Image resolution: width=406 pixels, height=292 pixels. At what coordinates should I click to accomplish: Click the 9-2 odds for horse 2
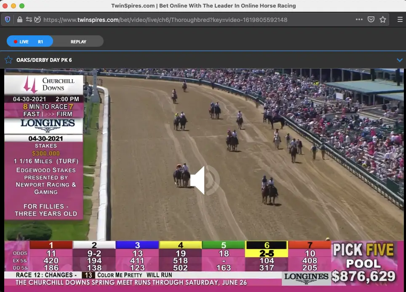click(94, 253)
